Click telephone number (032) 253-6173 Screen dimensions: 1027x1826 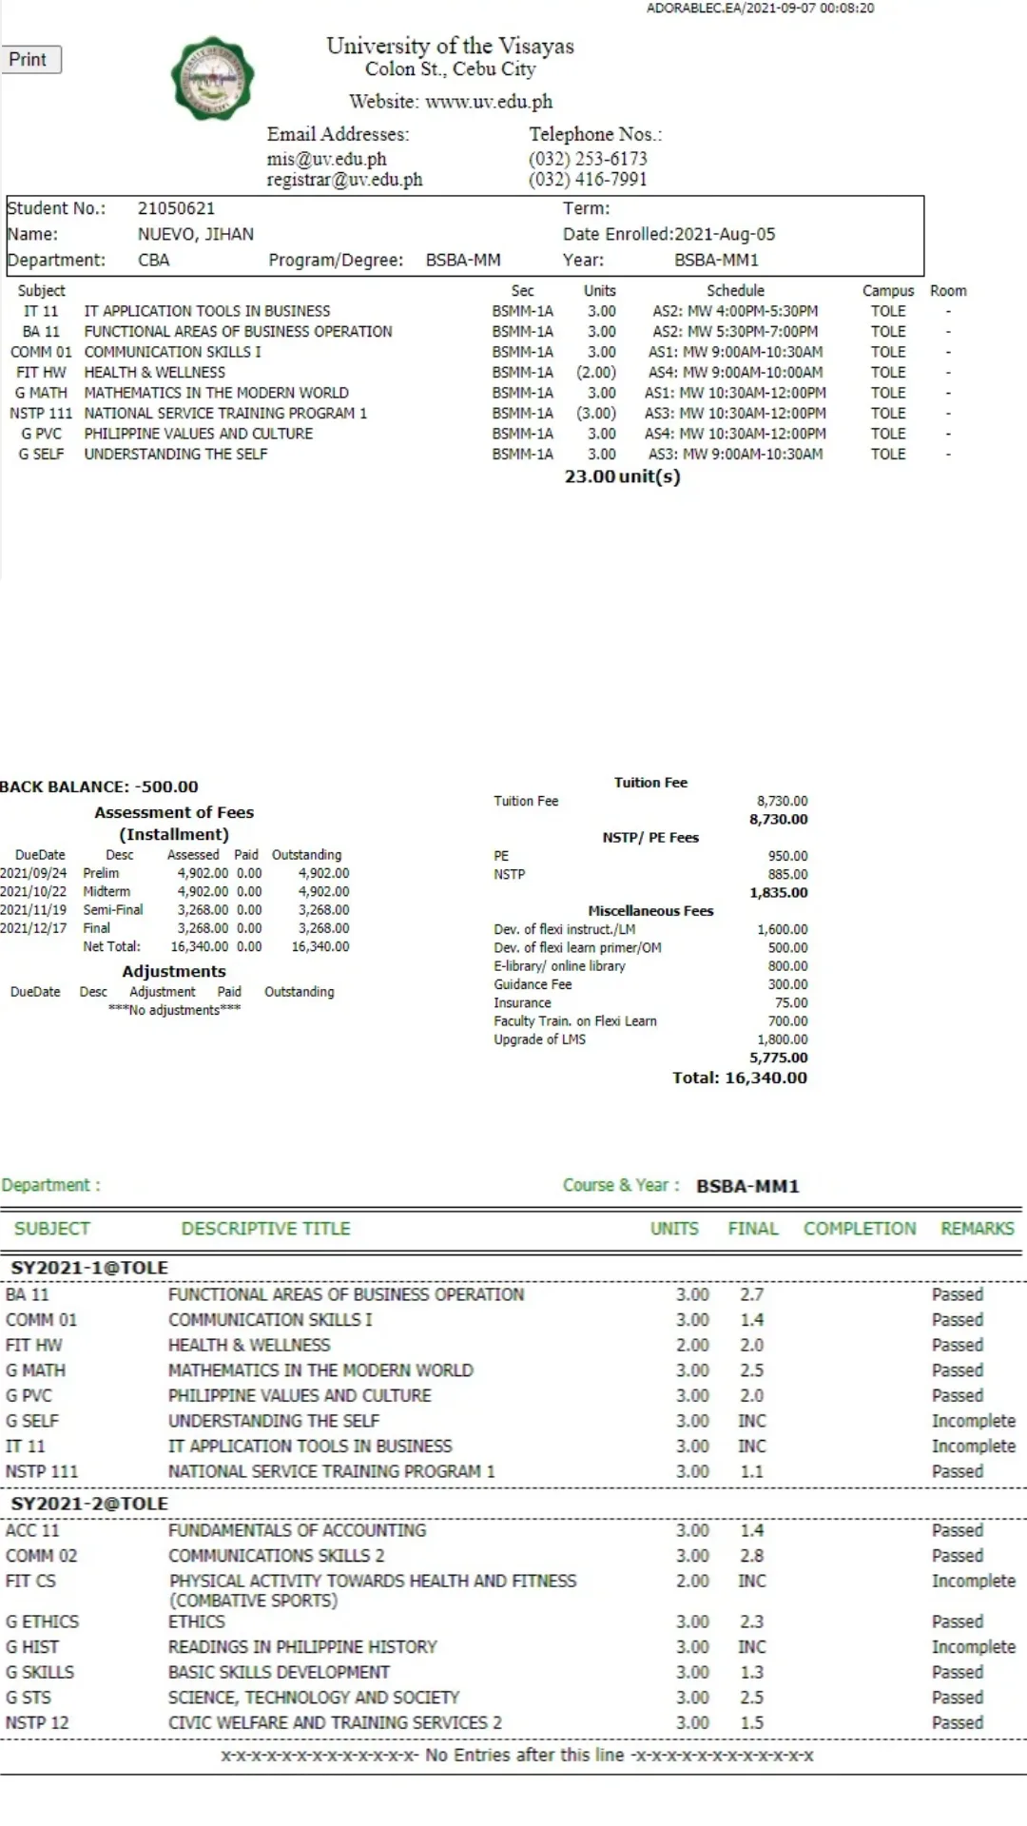(x=588, y=159)
